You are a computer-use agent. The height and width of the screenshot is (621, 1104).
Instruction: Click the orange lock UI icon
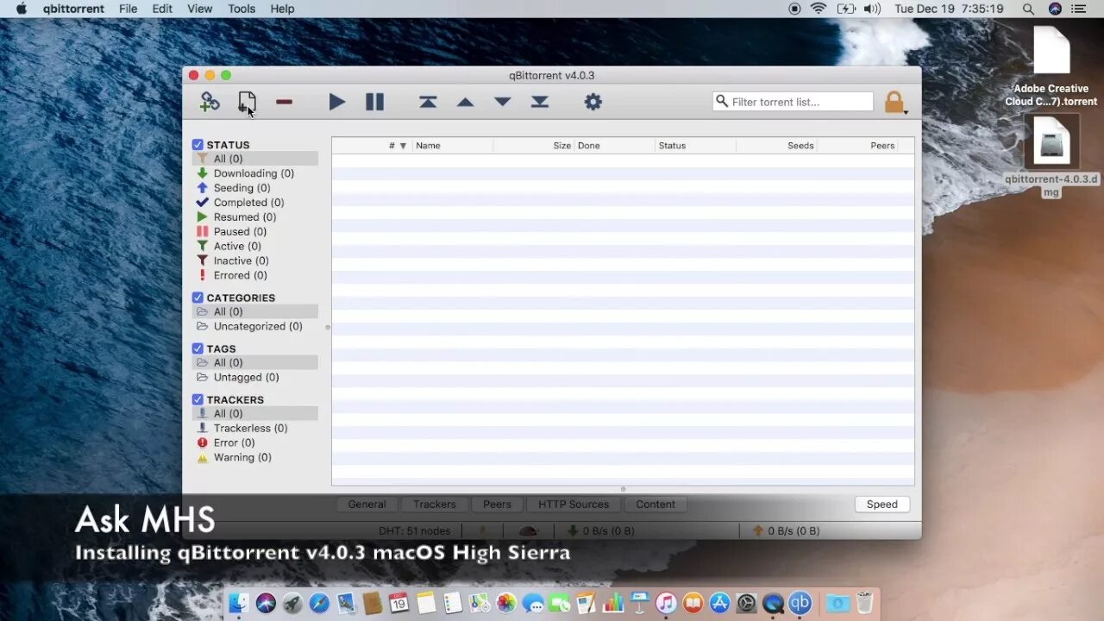pyautogui.click(x=894, y=103)
